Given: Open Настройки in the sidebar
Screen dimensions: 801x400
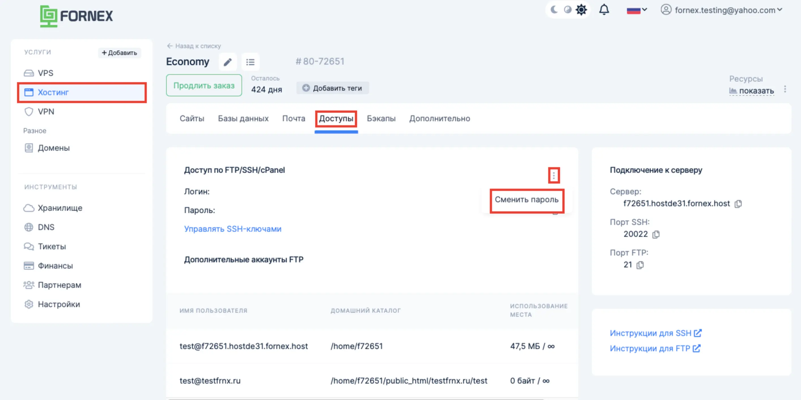Looking at the screenshot, I should 81,304.
